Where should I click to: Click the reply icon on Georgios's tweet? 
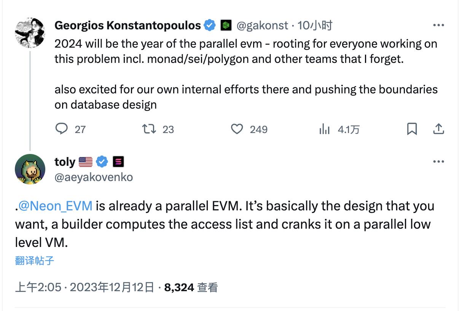62,129
